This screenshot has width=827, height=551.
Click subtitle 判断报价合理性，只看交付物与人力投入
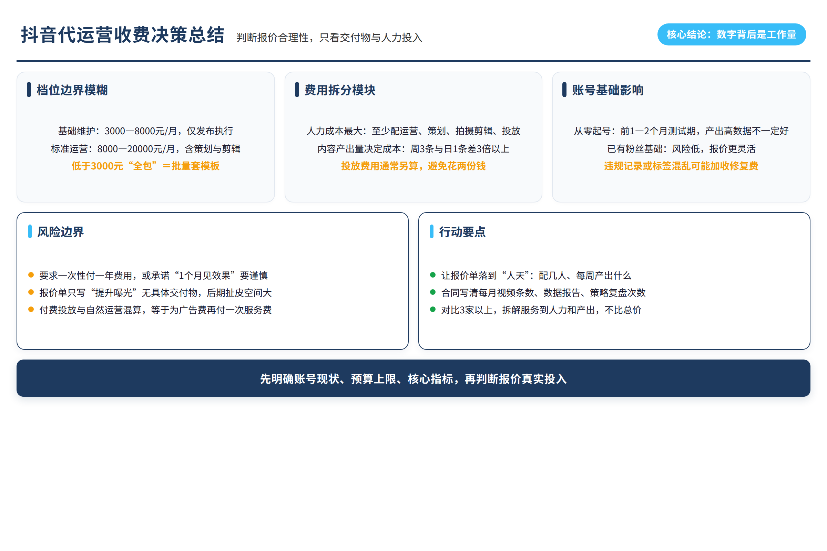329,38
